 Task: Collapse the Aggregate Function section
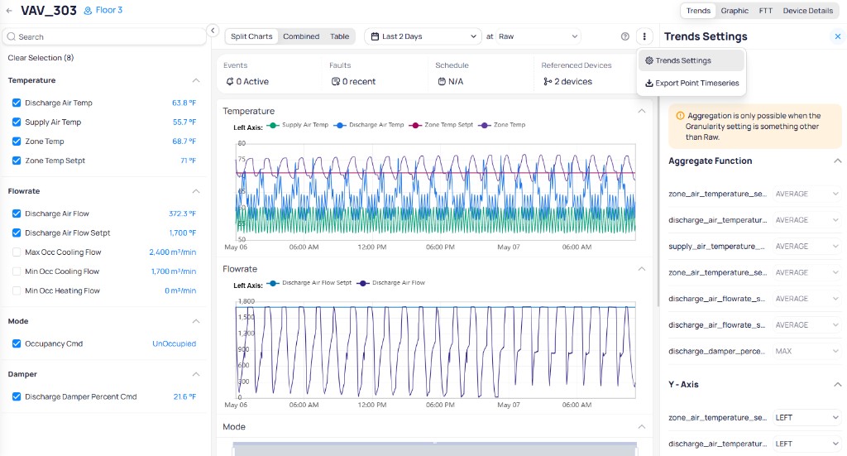837,161
